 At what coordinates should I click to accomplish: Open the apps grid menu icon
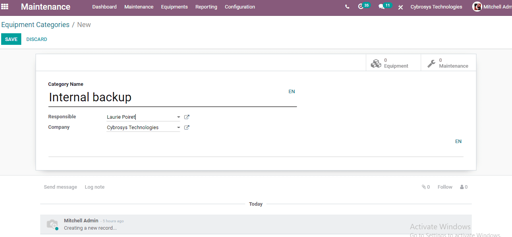click(x=5, y=7)
